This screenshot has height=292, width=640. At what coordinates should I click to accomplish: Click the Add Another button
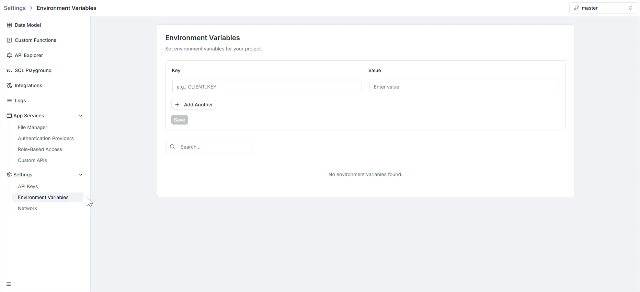click(194, 105)
